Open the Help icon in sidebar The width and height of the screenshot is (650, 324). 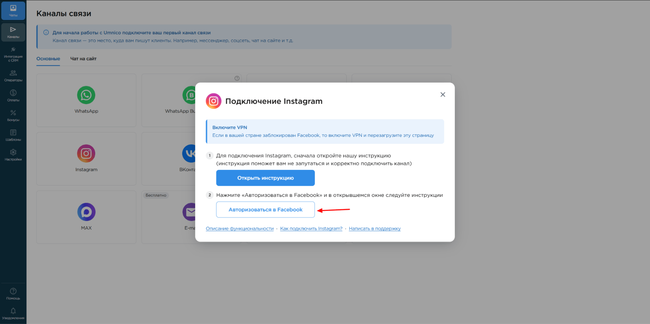coord(13,294)
